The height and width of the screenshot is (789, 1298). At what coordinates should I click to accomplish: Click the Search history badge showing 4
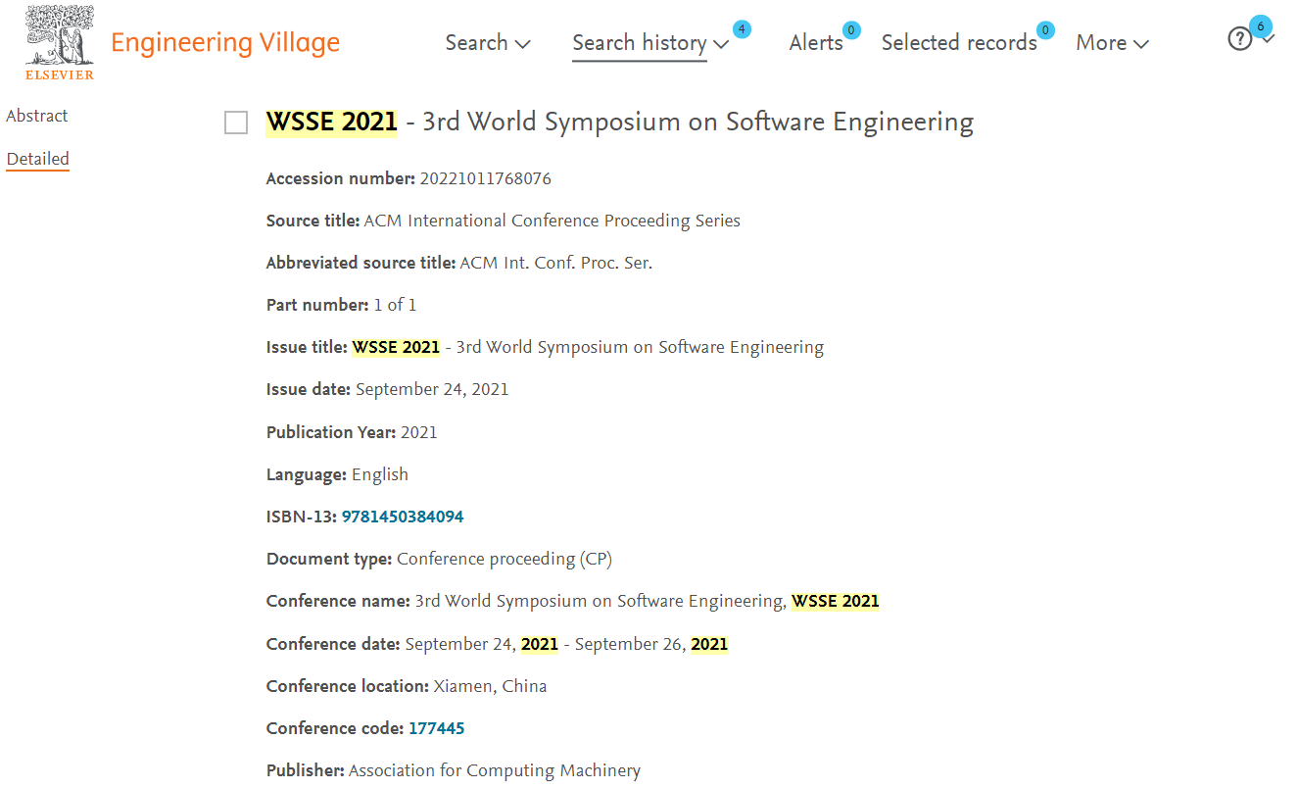pos(742,29)
